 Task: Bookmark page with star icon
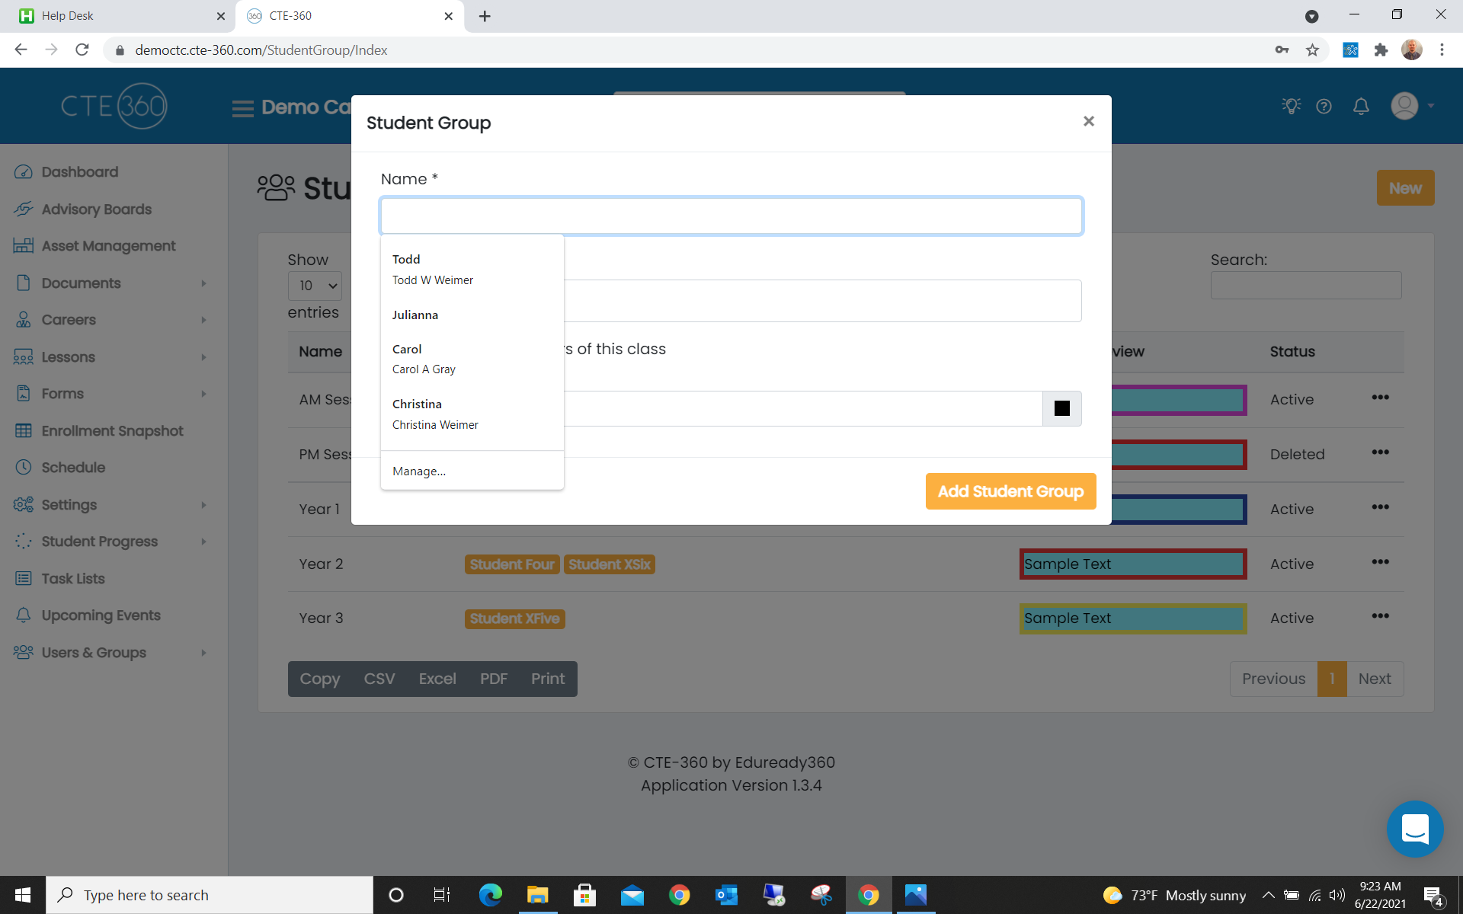point(1312,50)
